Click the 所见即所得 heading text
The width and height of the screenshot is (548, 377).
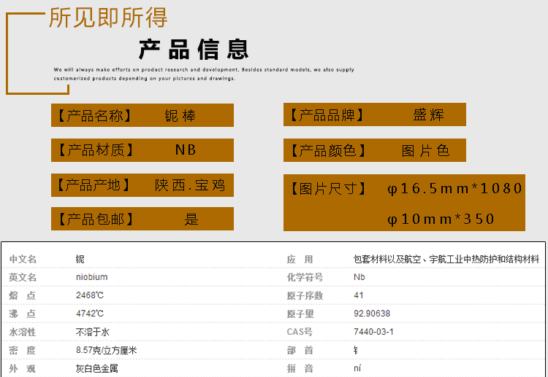(x=108, y=17)
